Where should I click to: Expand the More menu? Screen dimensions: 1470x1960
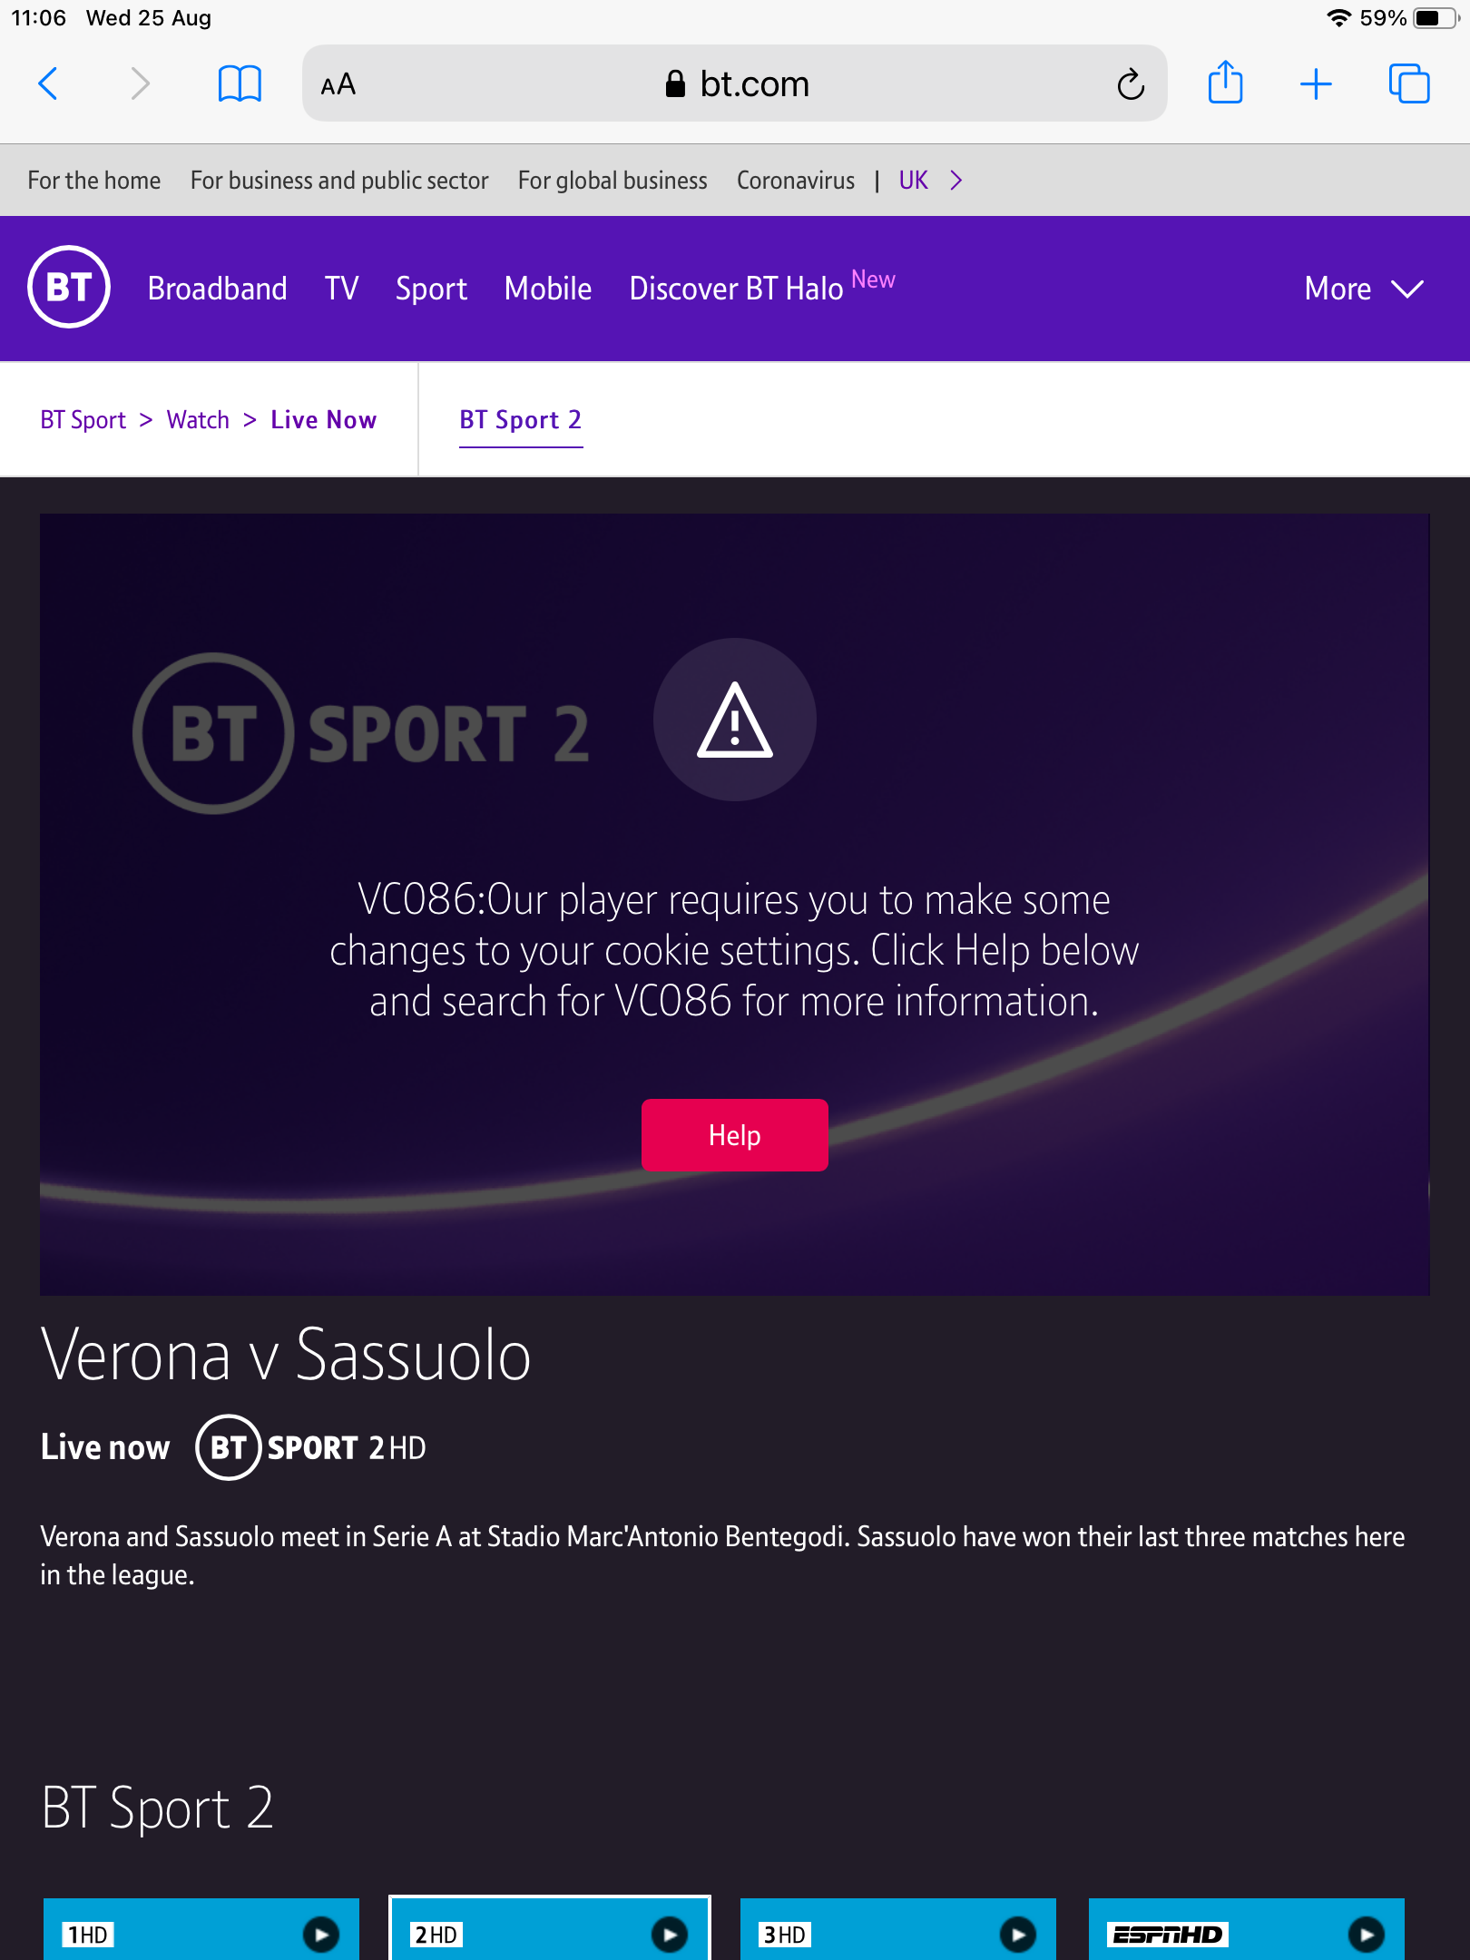pos(1364,289)
